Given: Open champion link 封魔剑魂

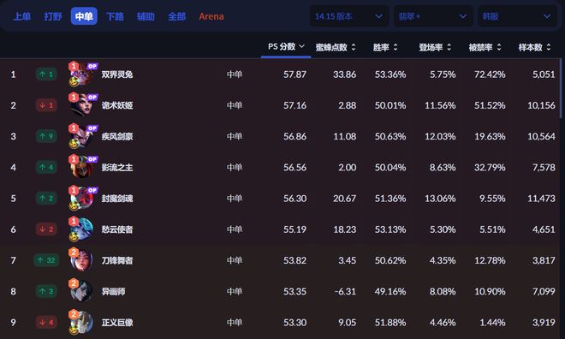Looking at the screenshot, I should point(117,199).
